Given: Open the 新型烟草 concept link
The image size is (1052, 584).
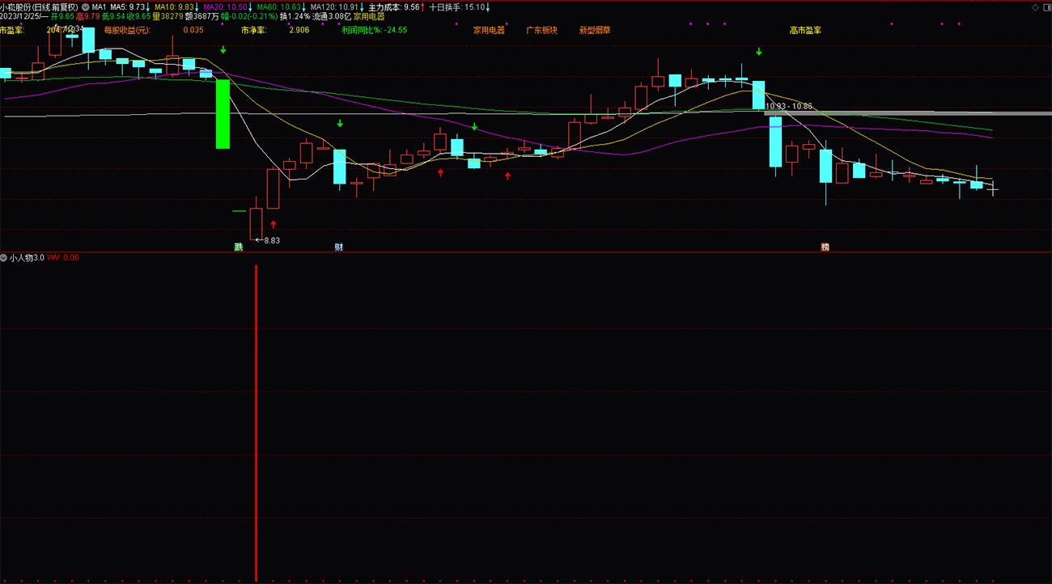Looking at the screenshot, I should [595, 30].
